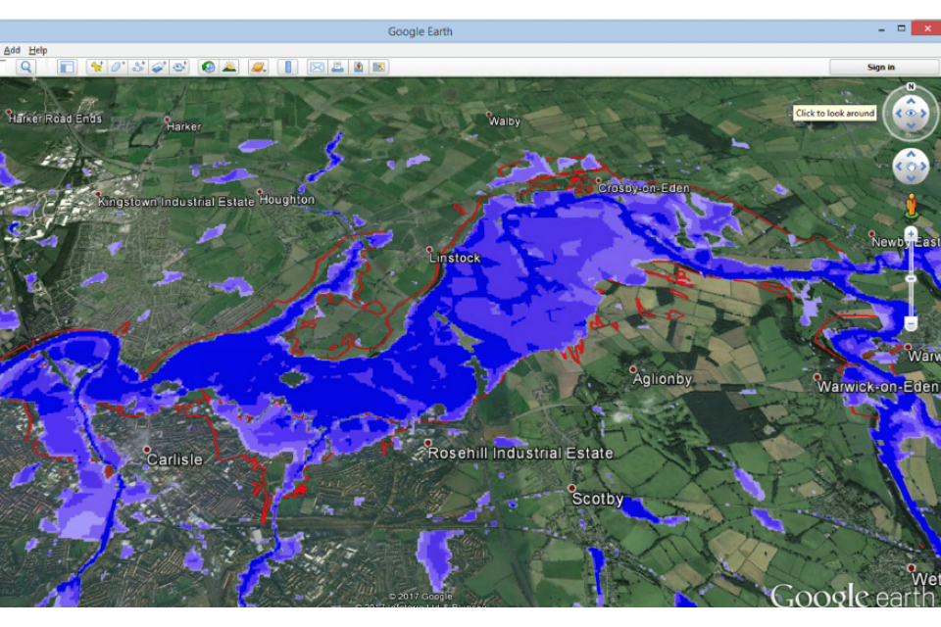This screenshot has width=941, height=627.
Task: Open the Help menu
Action: [x=37, y=50]
